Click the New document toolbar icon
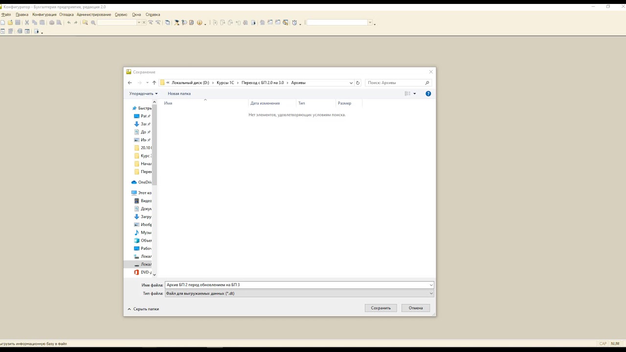 click(3, 22)
